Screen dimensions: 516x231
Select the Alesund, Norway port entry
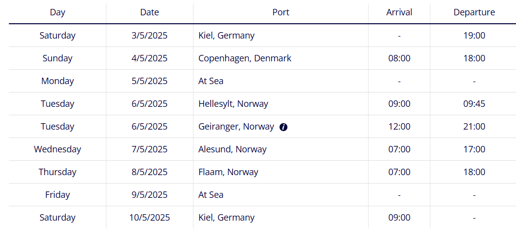tap(233, 149)
